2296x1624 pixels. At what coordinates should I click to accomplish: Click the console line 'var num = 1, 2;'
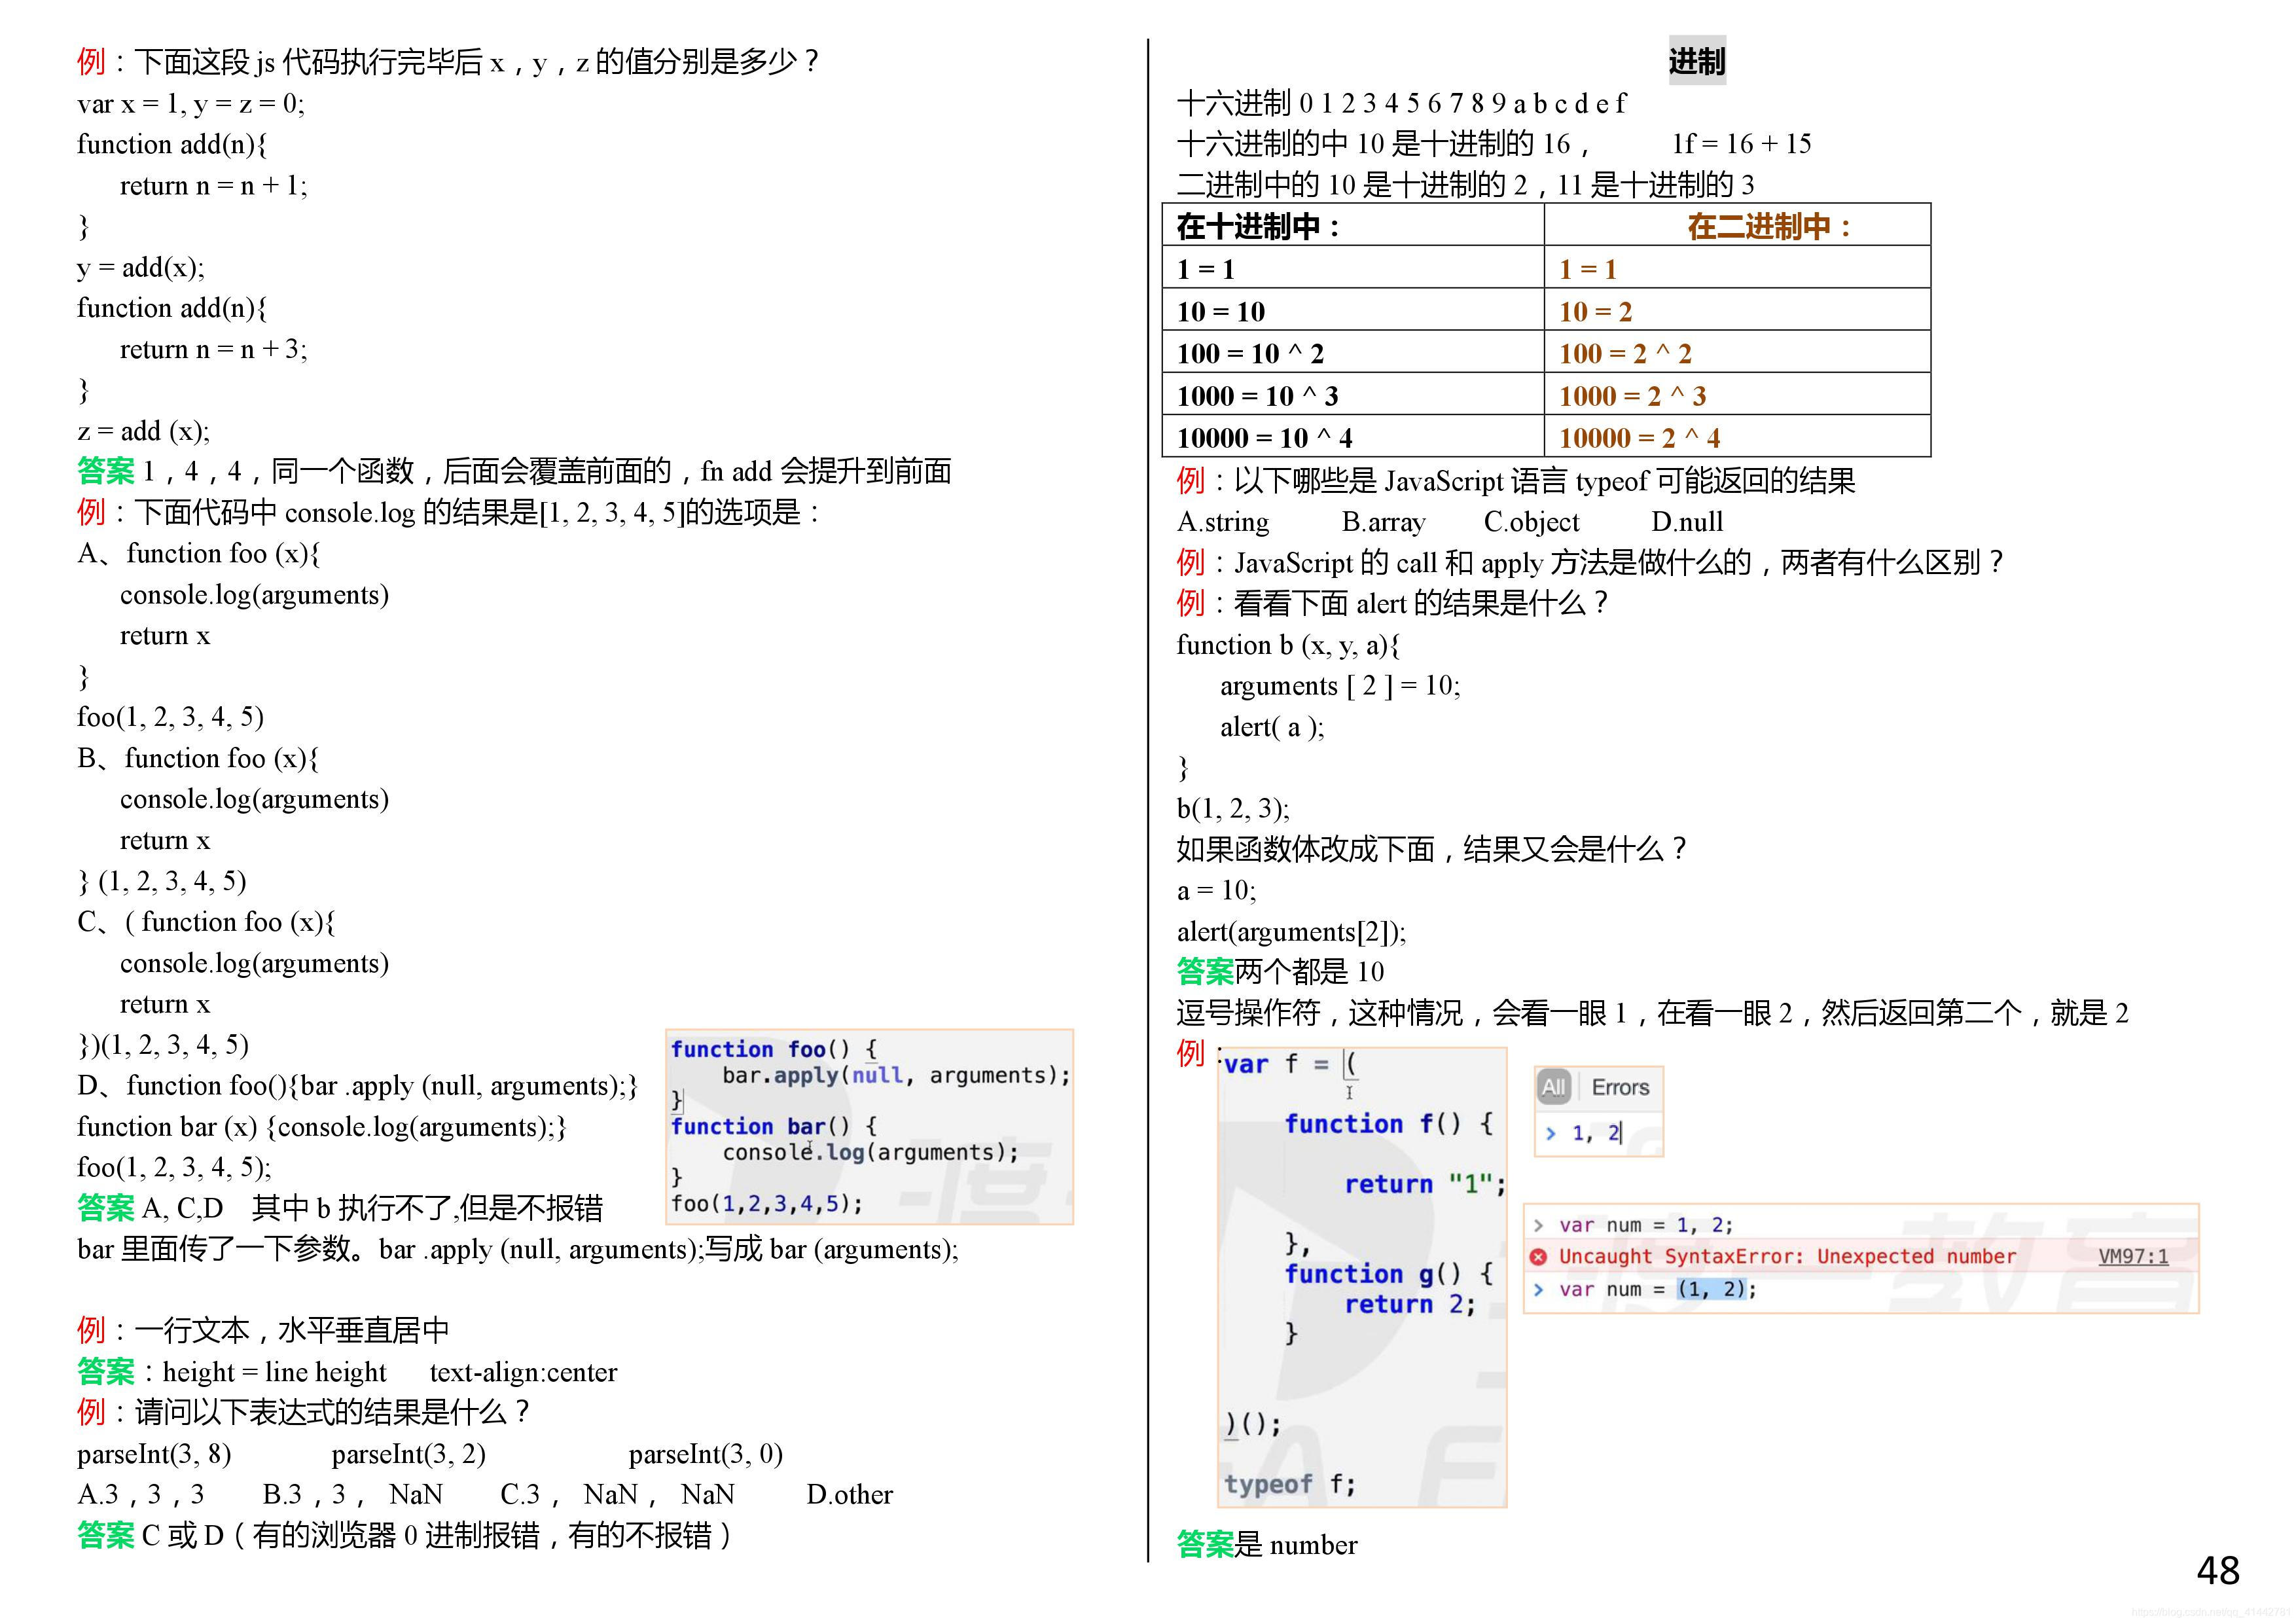coord(1645,1225)
